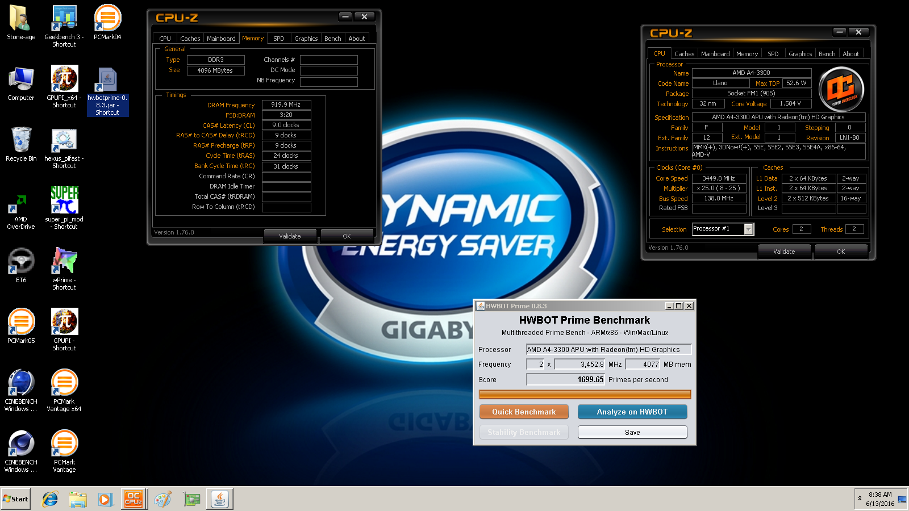Launch GPUPI shortcut icon
Screen dimensions: 909x511
pyautogui.click(x=64, y=329)
